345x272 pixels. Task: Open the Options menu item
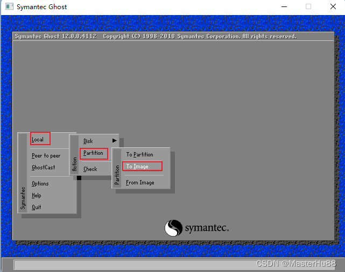[x=40, y=184]
